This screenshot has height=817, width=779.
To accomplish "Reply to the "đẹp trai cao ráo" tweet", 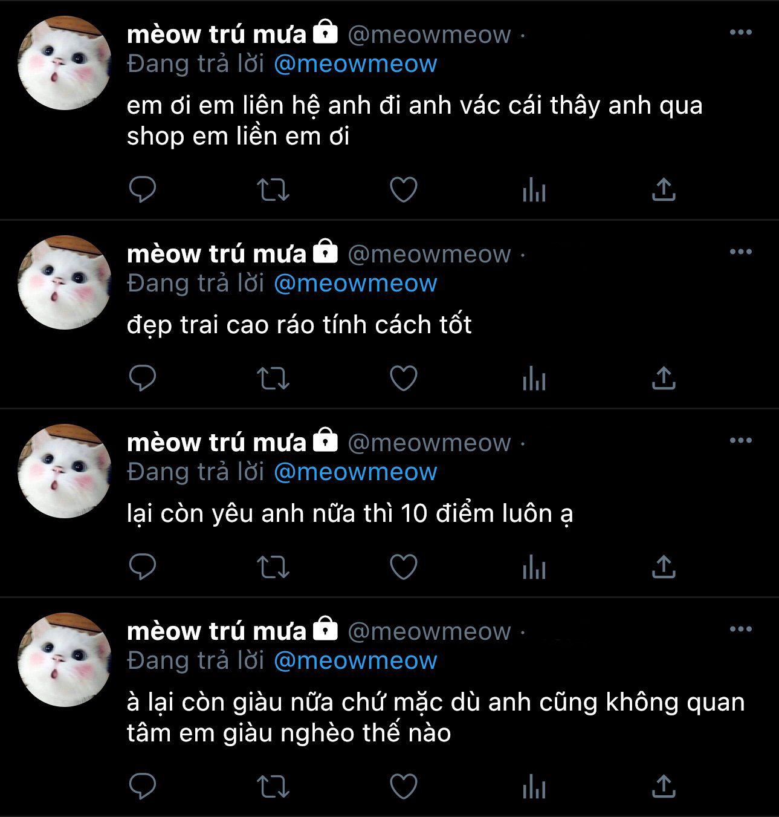I will click(143, 379).
